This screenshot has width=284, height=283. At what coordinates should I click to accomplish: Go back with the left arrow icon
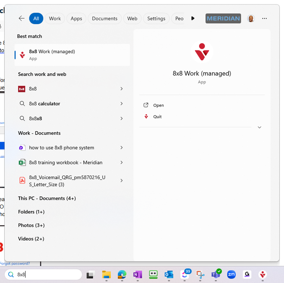pos(22,18)
